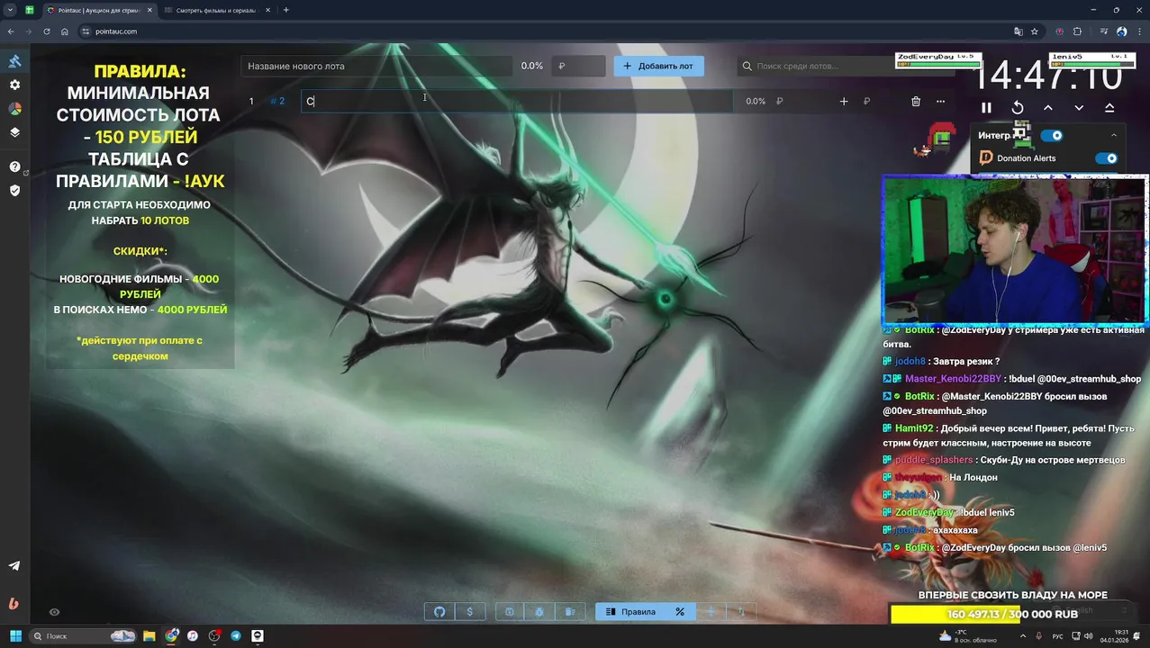
Task: Click the taskbar Поиск search box
Action: tap(84, 636)
